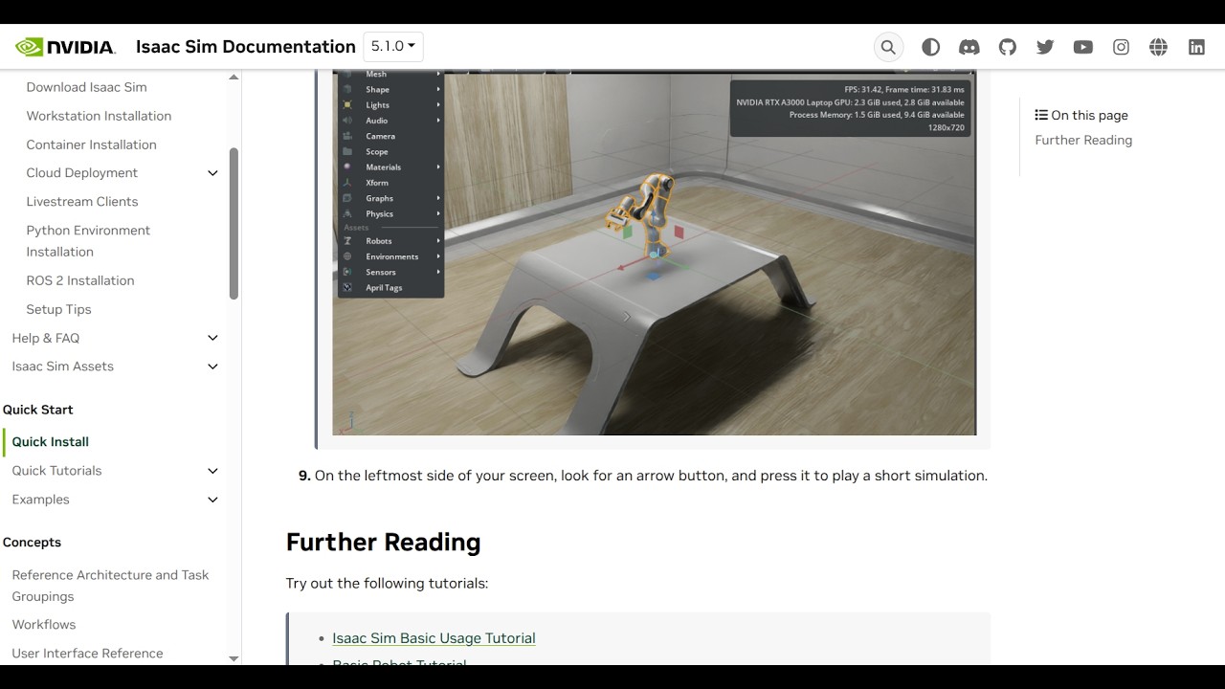Open Isaac Sim Assets page
The image size is (1225, 689).
[63, 367]
